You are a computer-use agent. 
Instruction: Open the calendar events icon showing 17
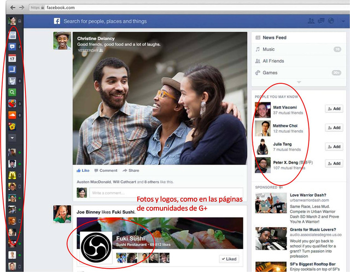pyautogui.click(x=12, y=58)
